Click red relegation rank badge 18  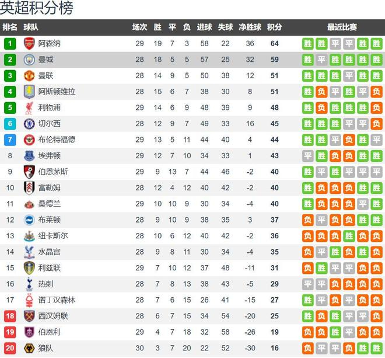pos(10,316)
